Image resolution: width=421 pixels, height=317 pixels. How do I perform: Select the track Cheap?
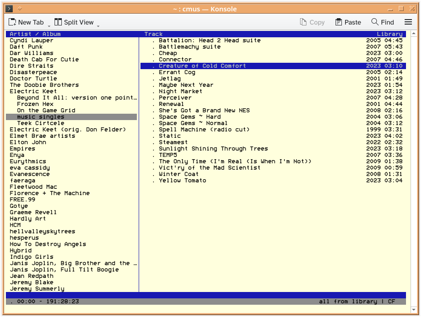coord(273,53)
